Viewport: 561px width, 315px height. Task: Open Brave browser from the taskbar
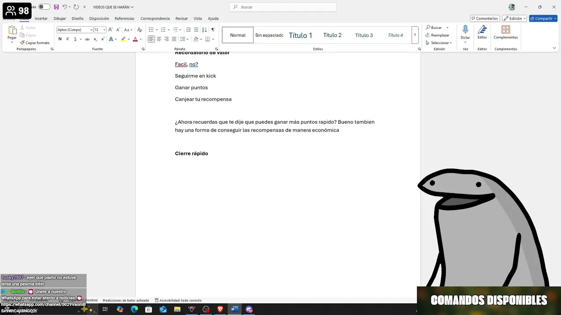[x=220, y=309]
